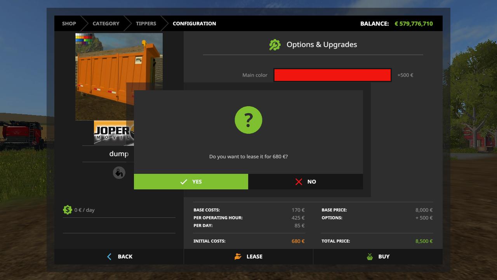Click the green dollar daily cost icon

(68, 210)
